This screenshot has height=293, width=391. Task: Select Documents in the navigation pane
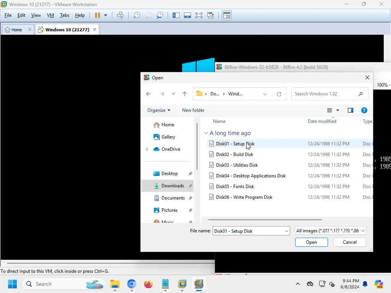point(173,198)
